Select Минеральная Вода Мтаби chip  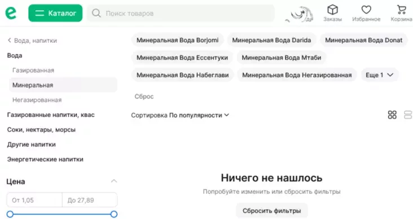coord(282,57)
